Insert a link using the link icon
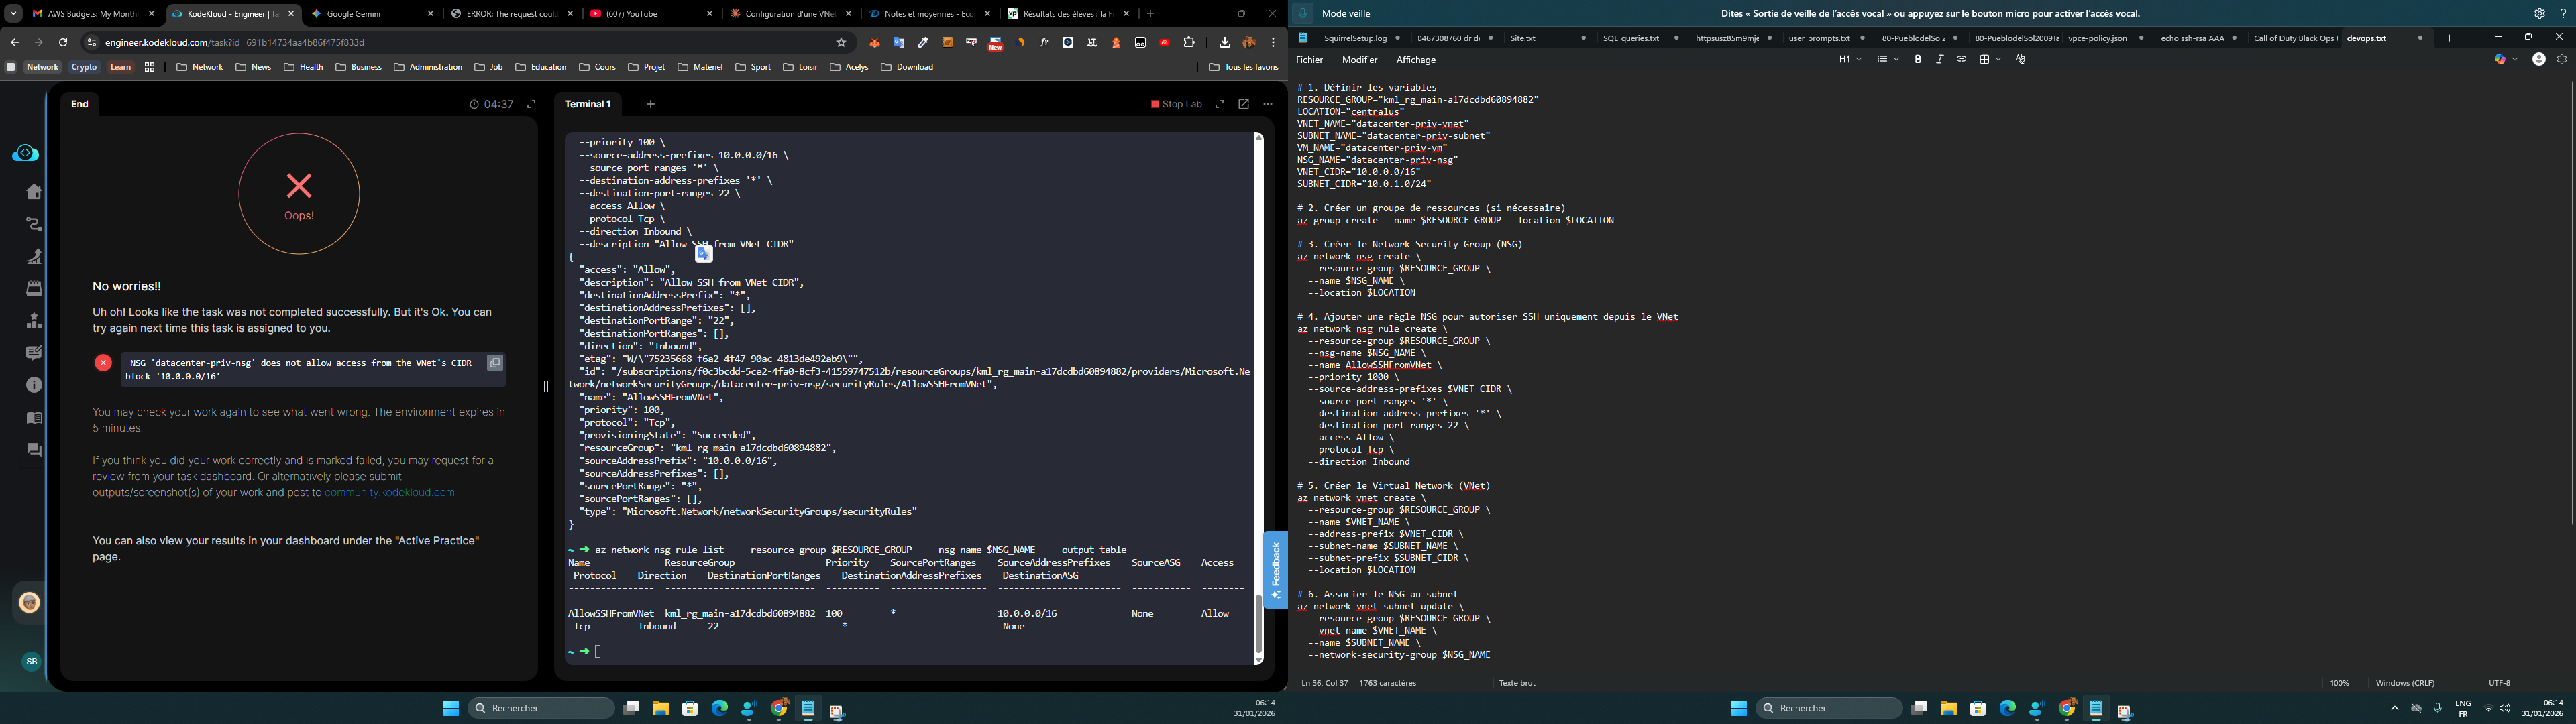 [x=1961, y=60]
